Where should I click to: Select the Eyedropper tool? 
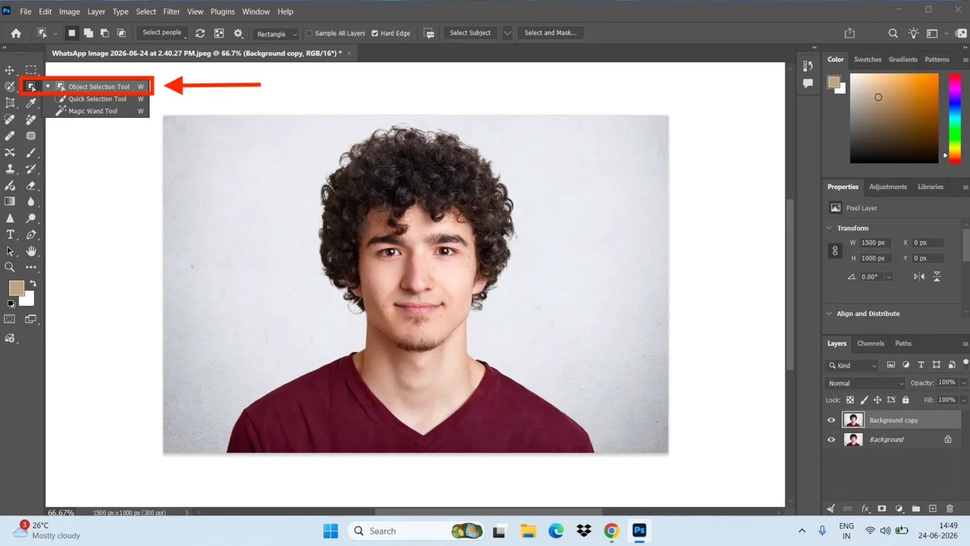[x=31, y=103]
